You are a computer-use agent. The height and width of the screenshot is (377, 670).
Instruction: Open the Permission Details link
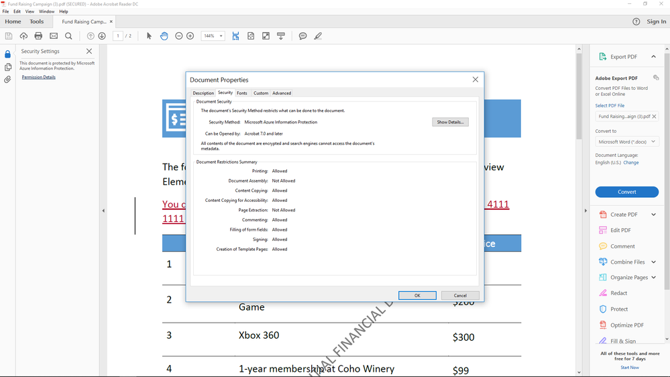[38, 77]
